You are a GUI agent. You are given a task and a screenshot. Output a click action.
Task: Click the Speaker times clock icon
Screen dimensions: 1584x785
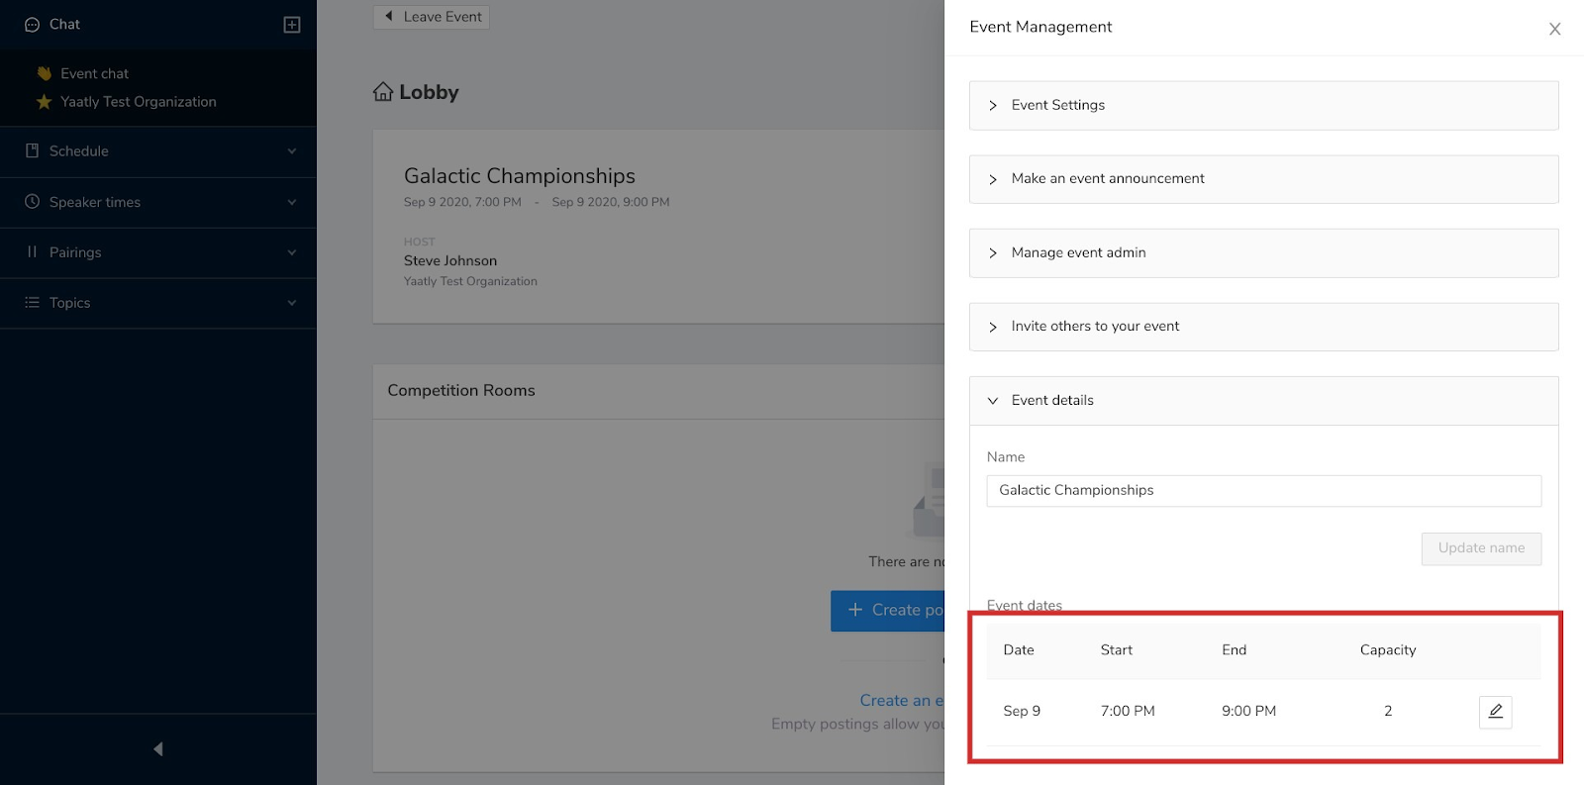33,202
